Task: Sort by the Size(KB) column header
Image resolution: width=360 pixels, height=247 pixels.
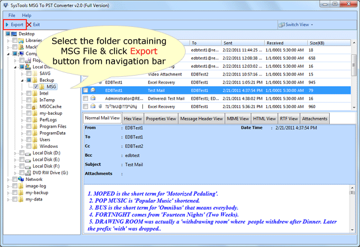Action: click(x=329, y=43)
